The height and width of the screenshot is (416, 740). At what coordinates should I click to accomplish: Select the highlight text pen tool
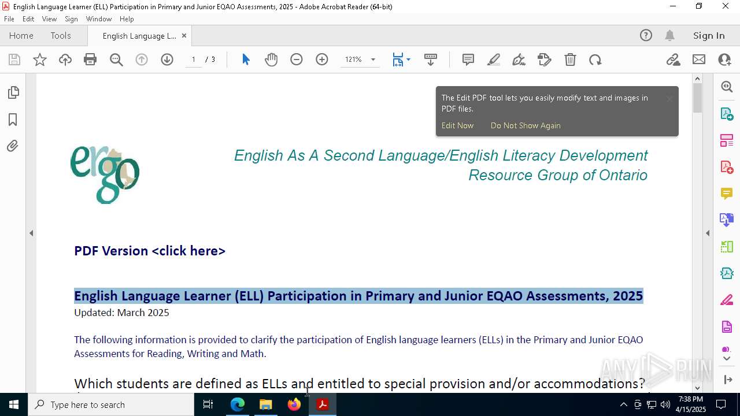[x=494, y=60]
